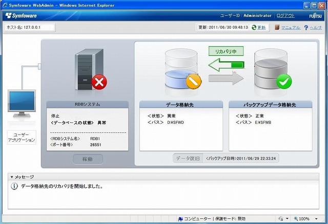The width and height of the screenshot is (328, 224).
Task: Click the 停止 status text
Action: click(x=55, y=116)
